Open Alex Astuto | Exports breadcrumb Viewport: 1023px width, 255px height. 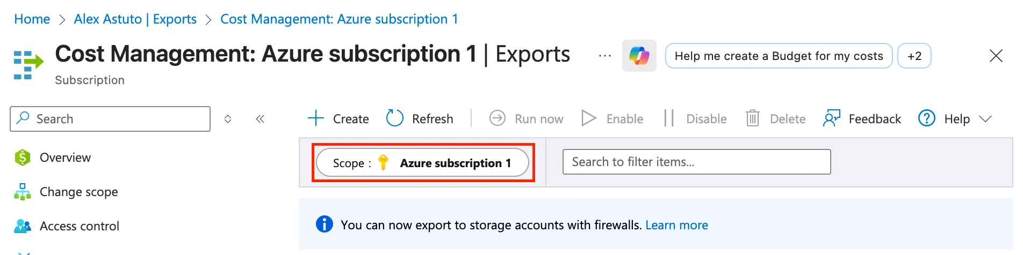click(135, 19)
